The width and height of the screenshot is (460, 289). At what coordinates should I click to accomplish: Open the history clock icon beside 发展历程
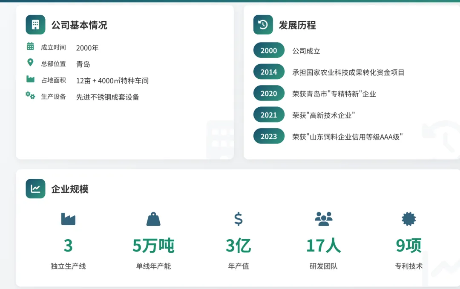[264, 25]
